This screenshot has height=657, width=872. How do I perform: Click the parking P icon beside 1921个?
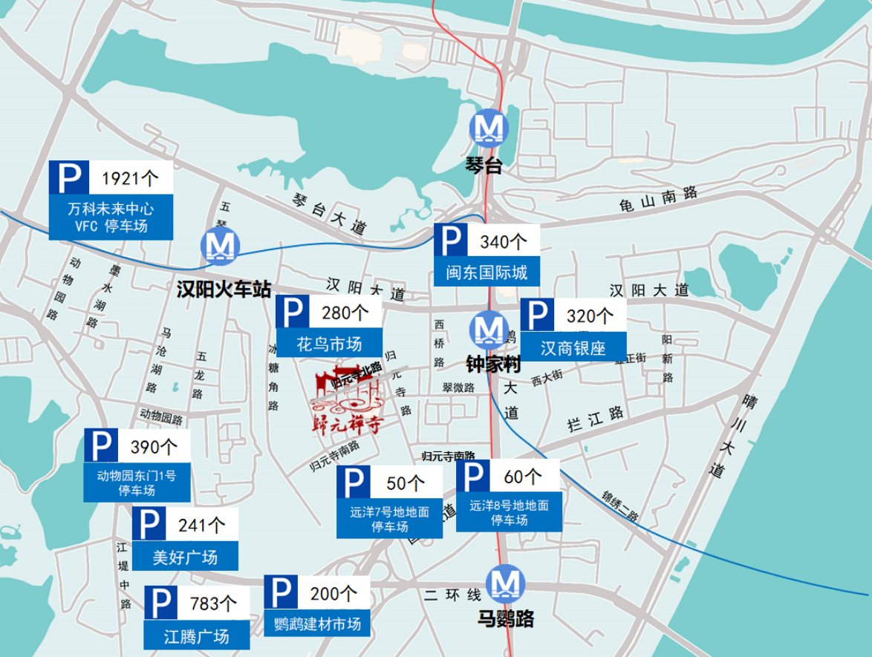pyautogui.click(x=69, y=177)
